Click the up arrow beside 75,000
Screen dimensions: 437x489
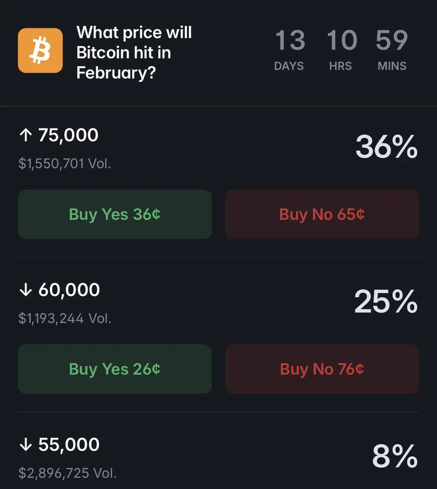click(26, 135)
